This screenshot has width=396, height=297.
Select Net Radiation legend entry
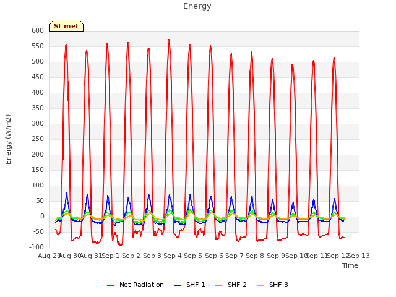click(x=136, y=285)
